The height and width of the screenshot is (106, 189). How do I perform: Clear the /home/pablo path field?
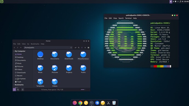(x=71, y=48)
